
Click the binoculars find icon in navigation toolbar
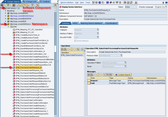click(x=14, y=5)
